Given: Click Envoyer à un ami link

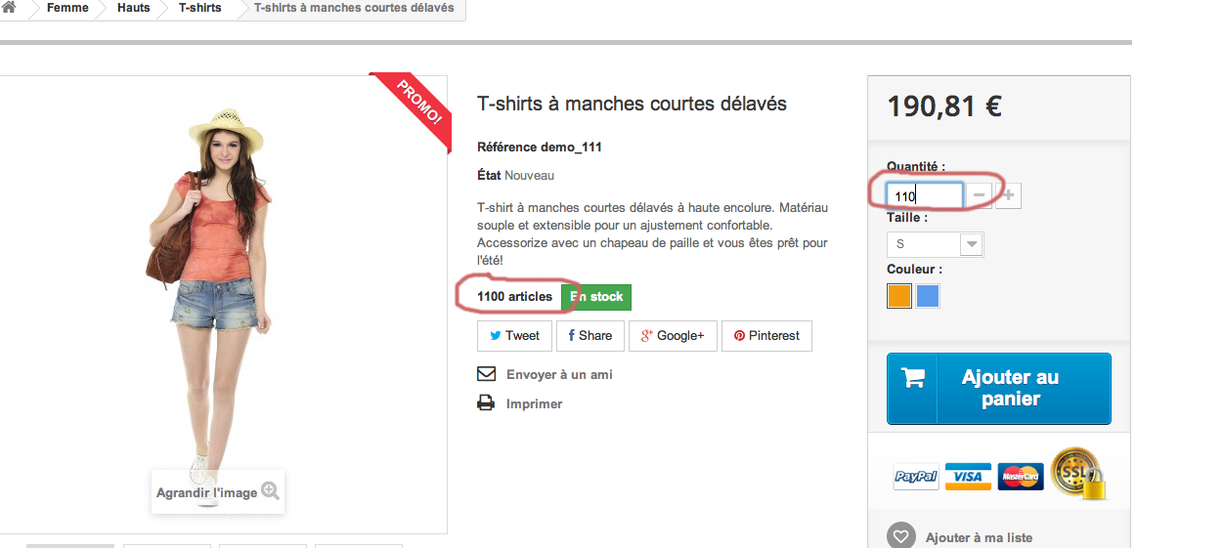Looking at the screenshot, I should [x=559, y=374].
